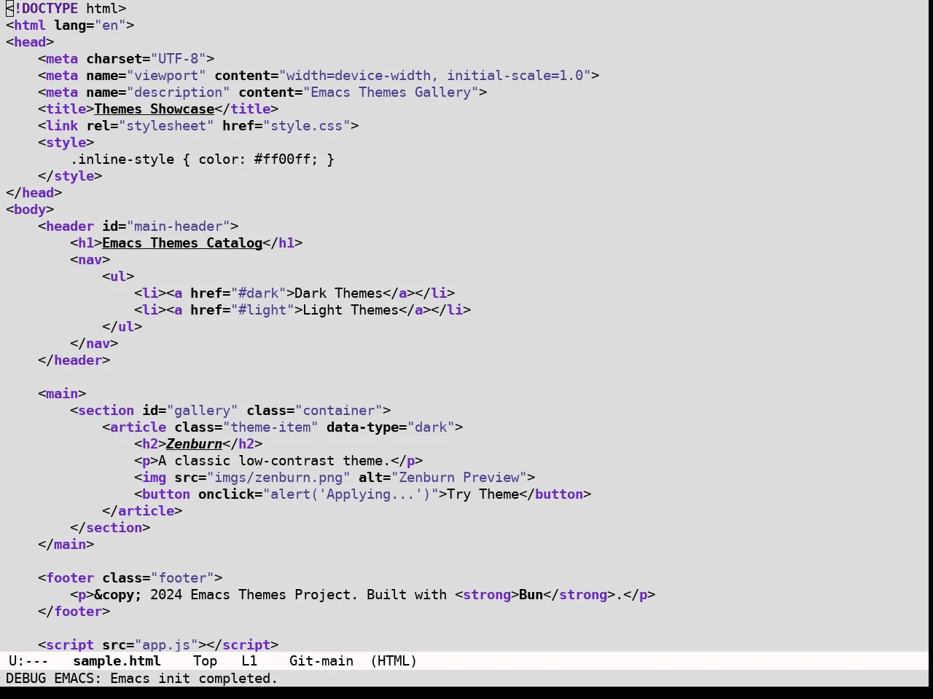Click the 'Emacs Themes Catalog' heading text

[182, 243]
